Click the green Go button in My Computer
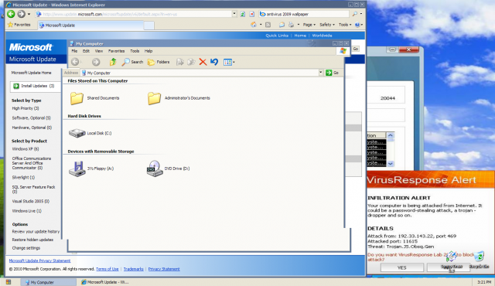The image size is (495, 286). click(x=332, y=73)
